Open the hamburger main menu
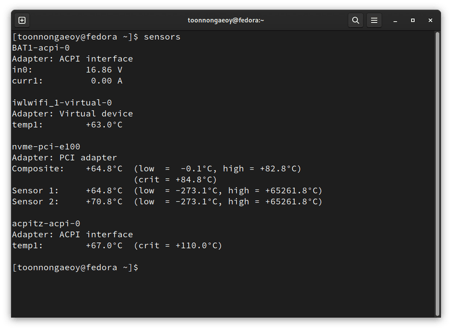The image size is (452, 330). pos(374,20)
